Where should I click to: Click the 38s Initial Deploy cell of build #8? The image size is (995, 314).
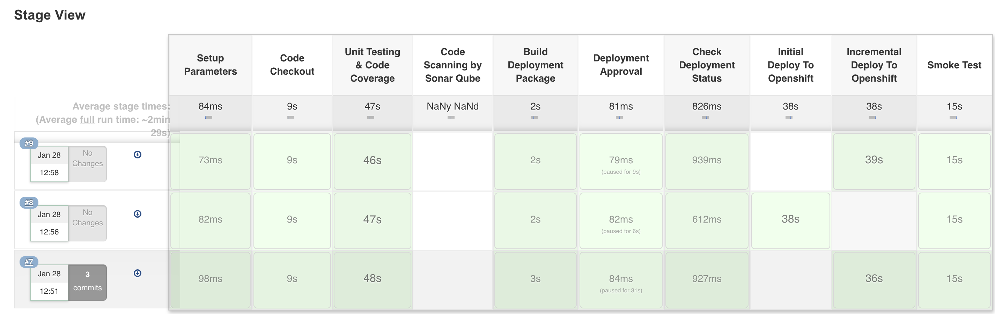pos(789,219)
